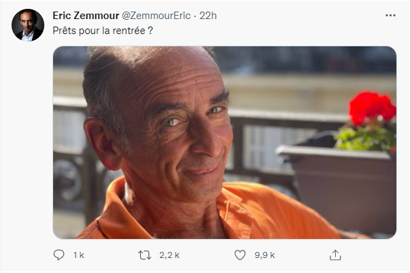Click the 1 k reply count

[78, 255]
